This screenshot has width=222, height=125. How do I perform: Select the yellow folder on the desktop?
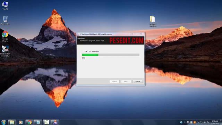(x=153, y=21)
